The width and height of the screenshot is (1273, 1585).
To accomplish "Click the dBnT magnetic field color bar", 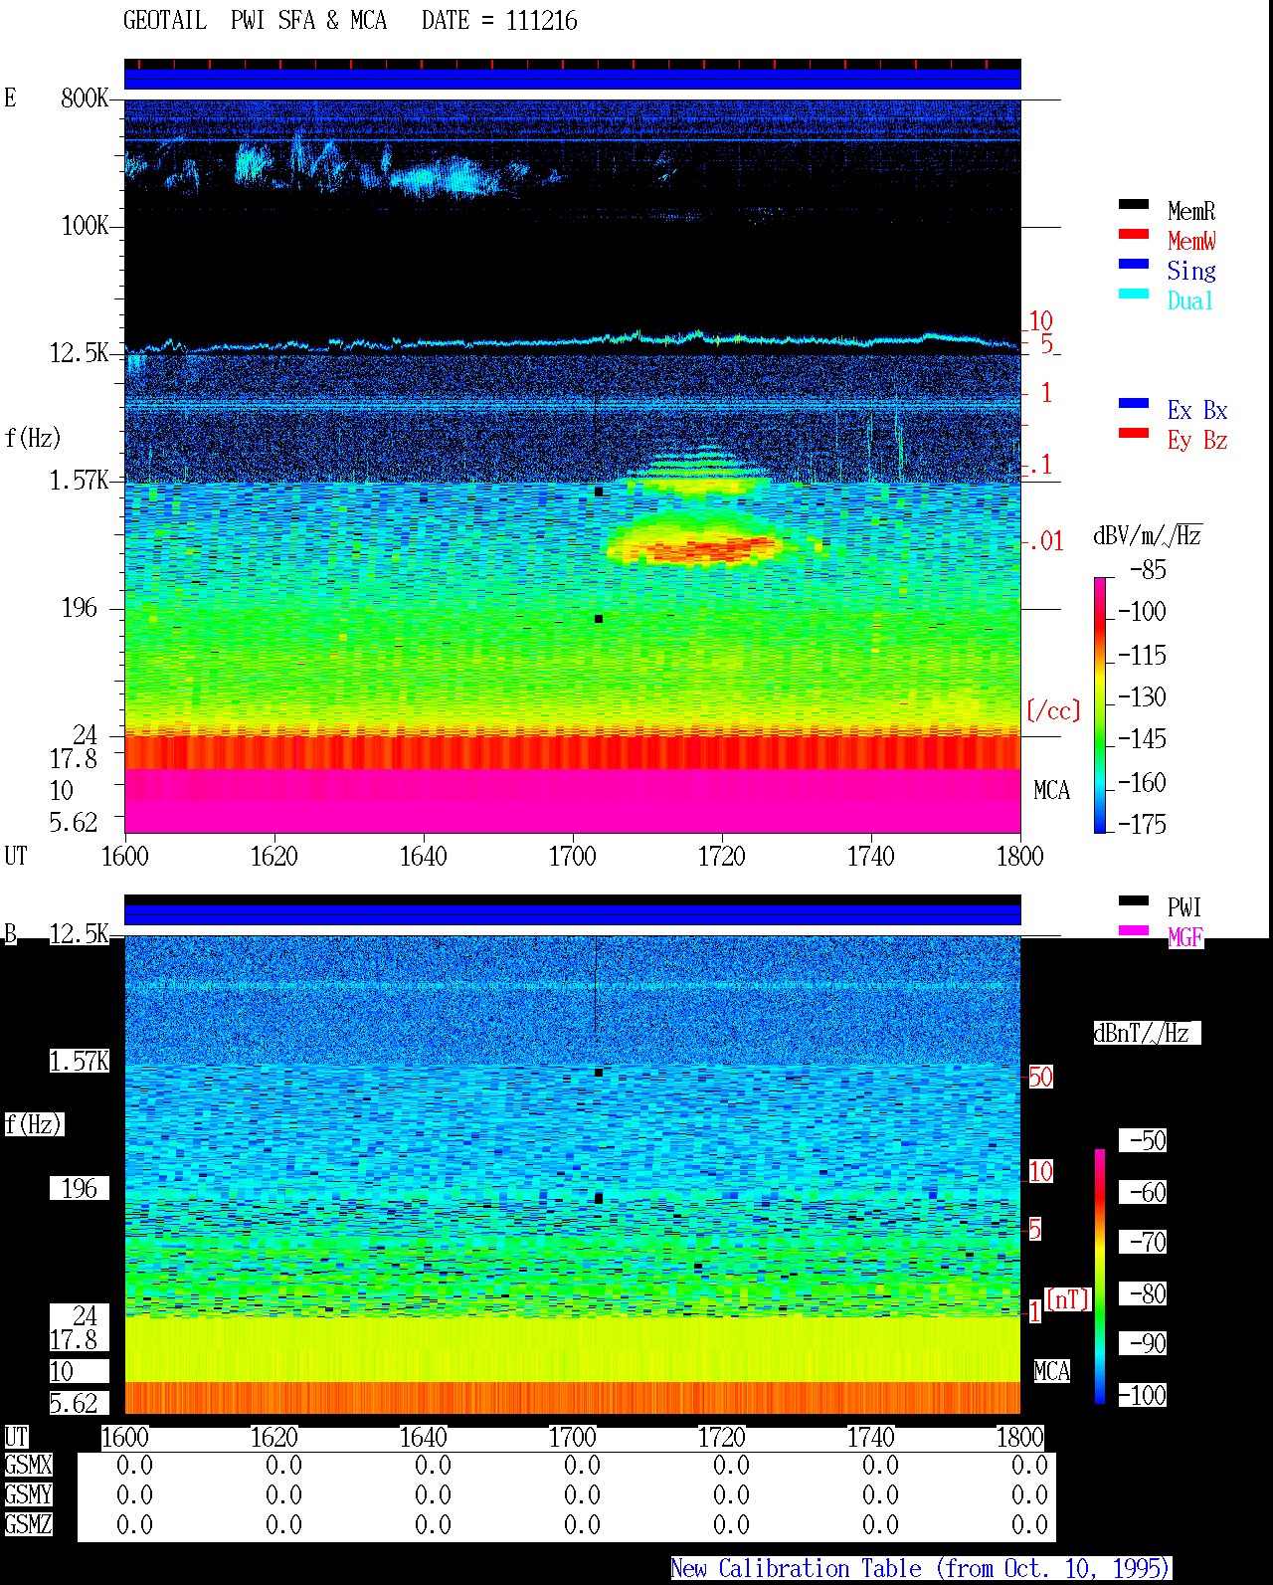I will [x=1100, y=1277].
